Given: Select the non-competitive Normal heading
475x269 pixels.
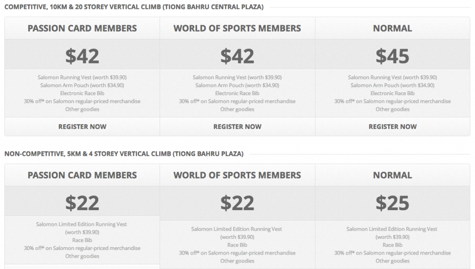Looking at the screenshot, I should (392, 175).
